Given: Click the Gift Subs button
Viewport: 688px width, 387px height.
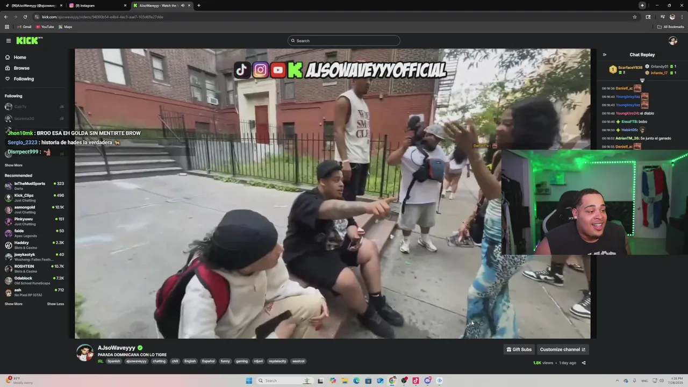Looking at the screenshot, I should [519, 349].
